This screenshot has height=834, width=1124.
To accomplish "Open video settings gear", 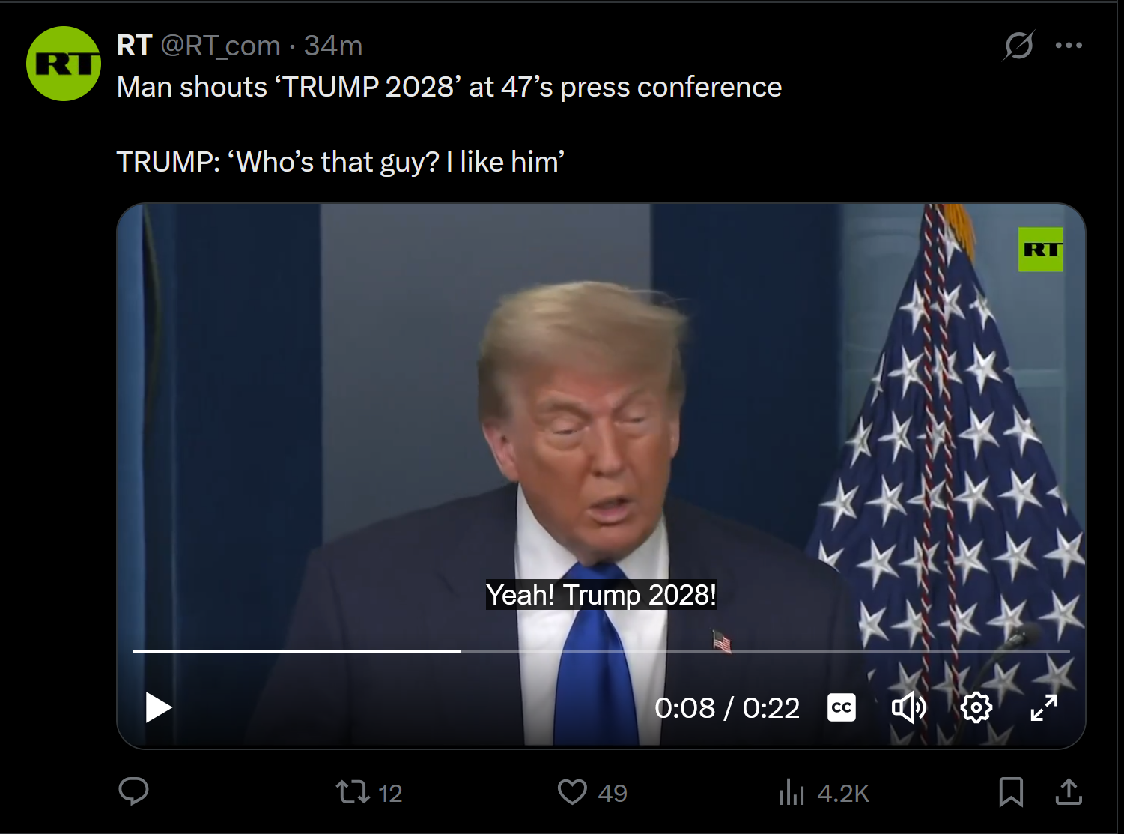I will [x=976, y=707].
